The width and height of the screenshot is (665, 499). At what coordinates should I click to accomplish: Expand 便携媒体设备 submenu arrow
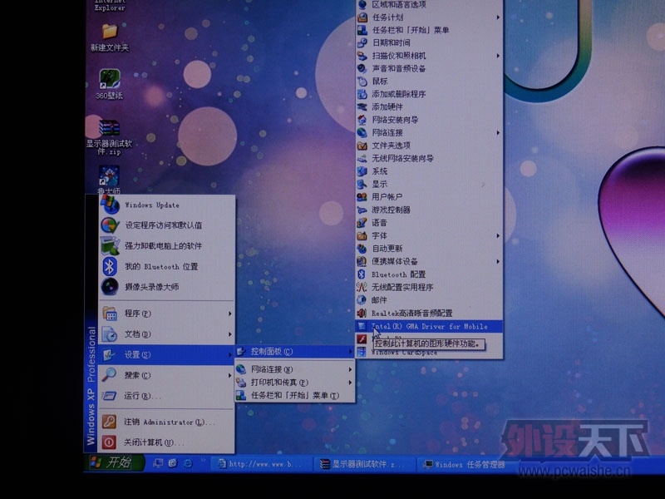[x=498, y=261]
